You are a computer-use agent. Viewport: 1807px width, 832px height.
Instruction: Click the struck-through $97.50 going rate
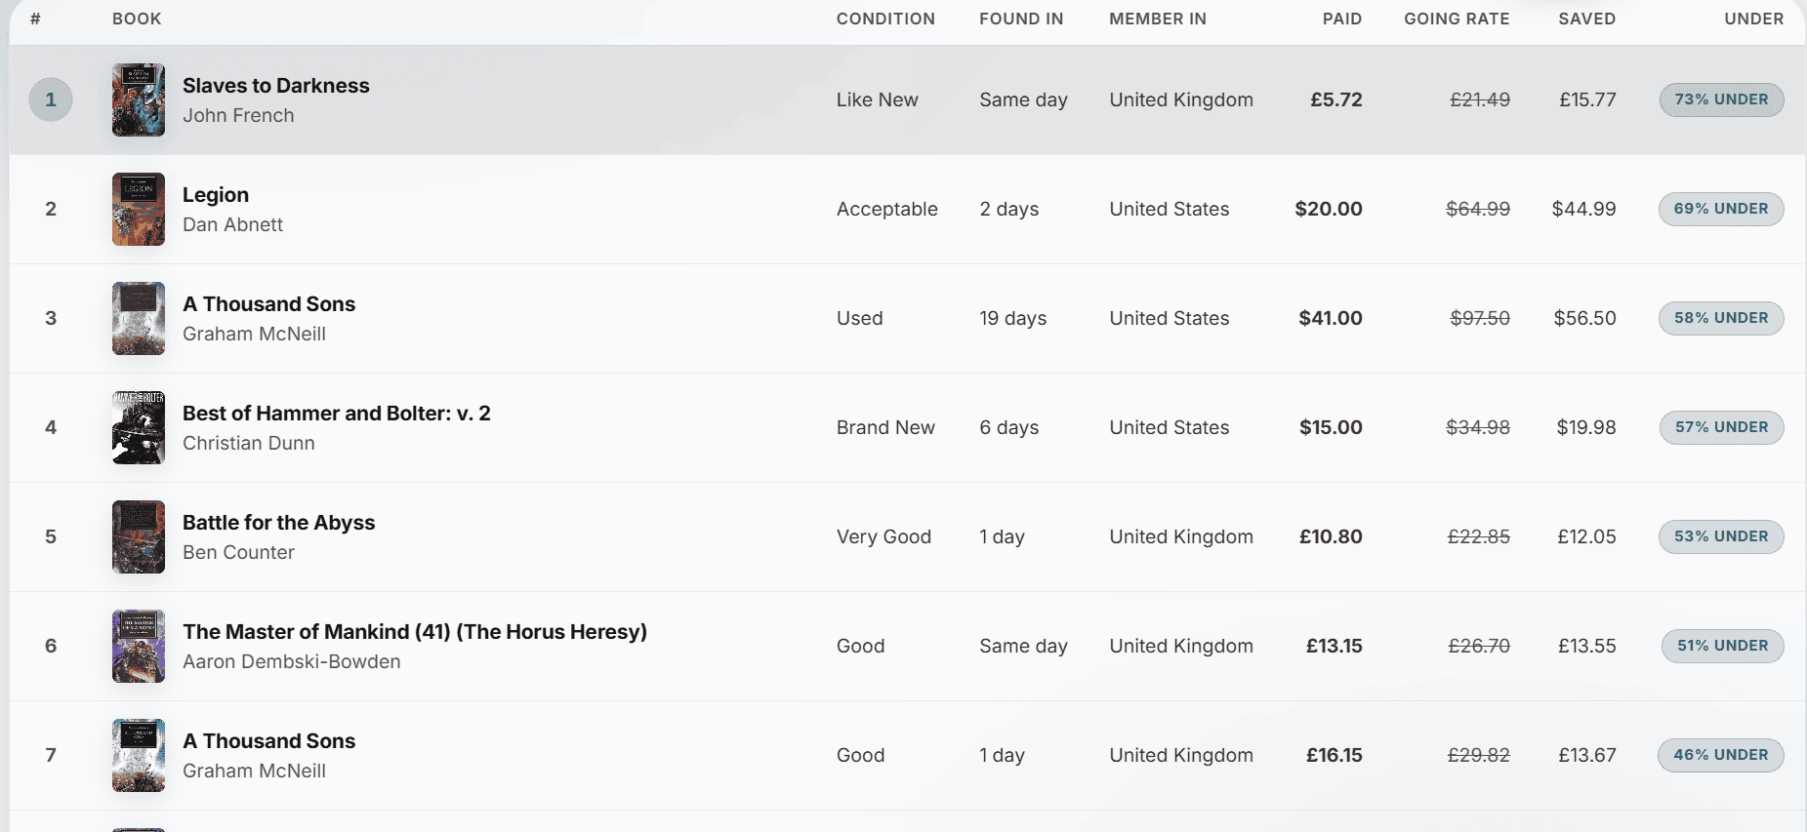(x=1480, y=318)
